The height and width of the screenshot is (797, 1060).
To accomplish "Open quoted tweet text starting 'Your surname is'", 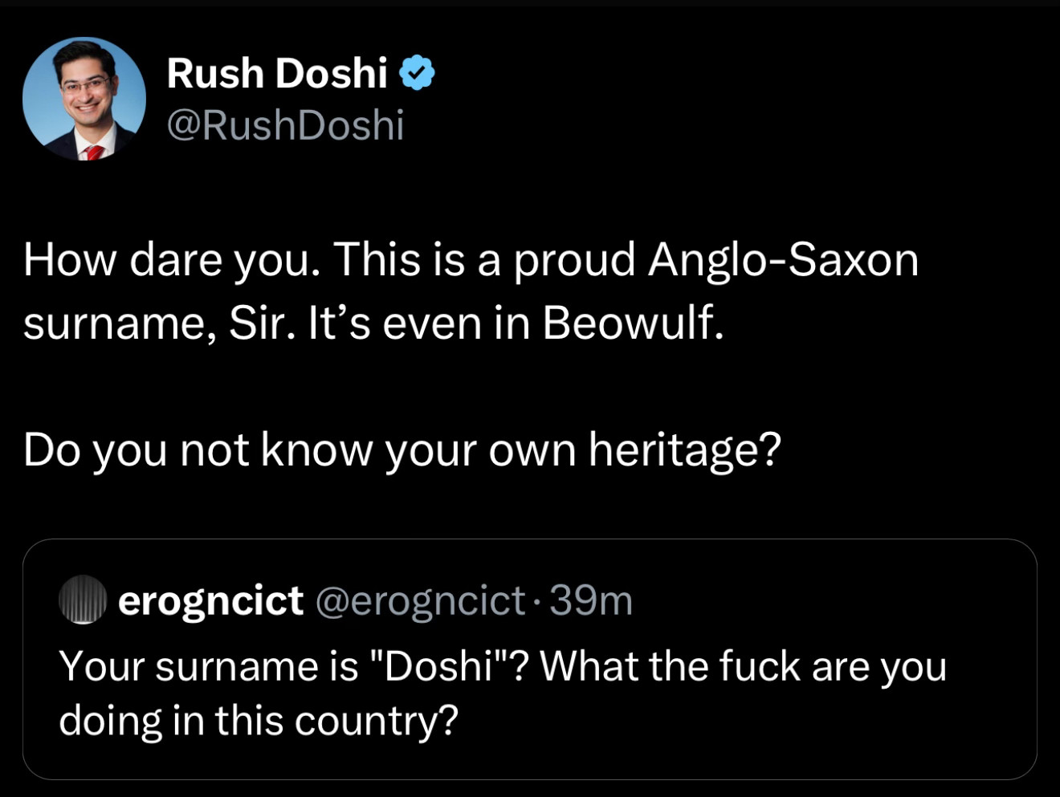I will click(503, 693).
